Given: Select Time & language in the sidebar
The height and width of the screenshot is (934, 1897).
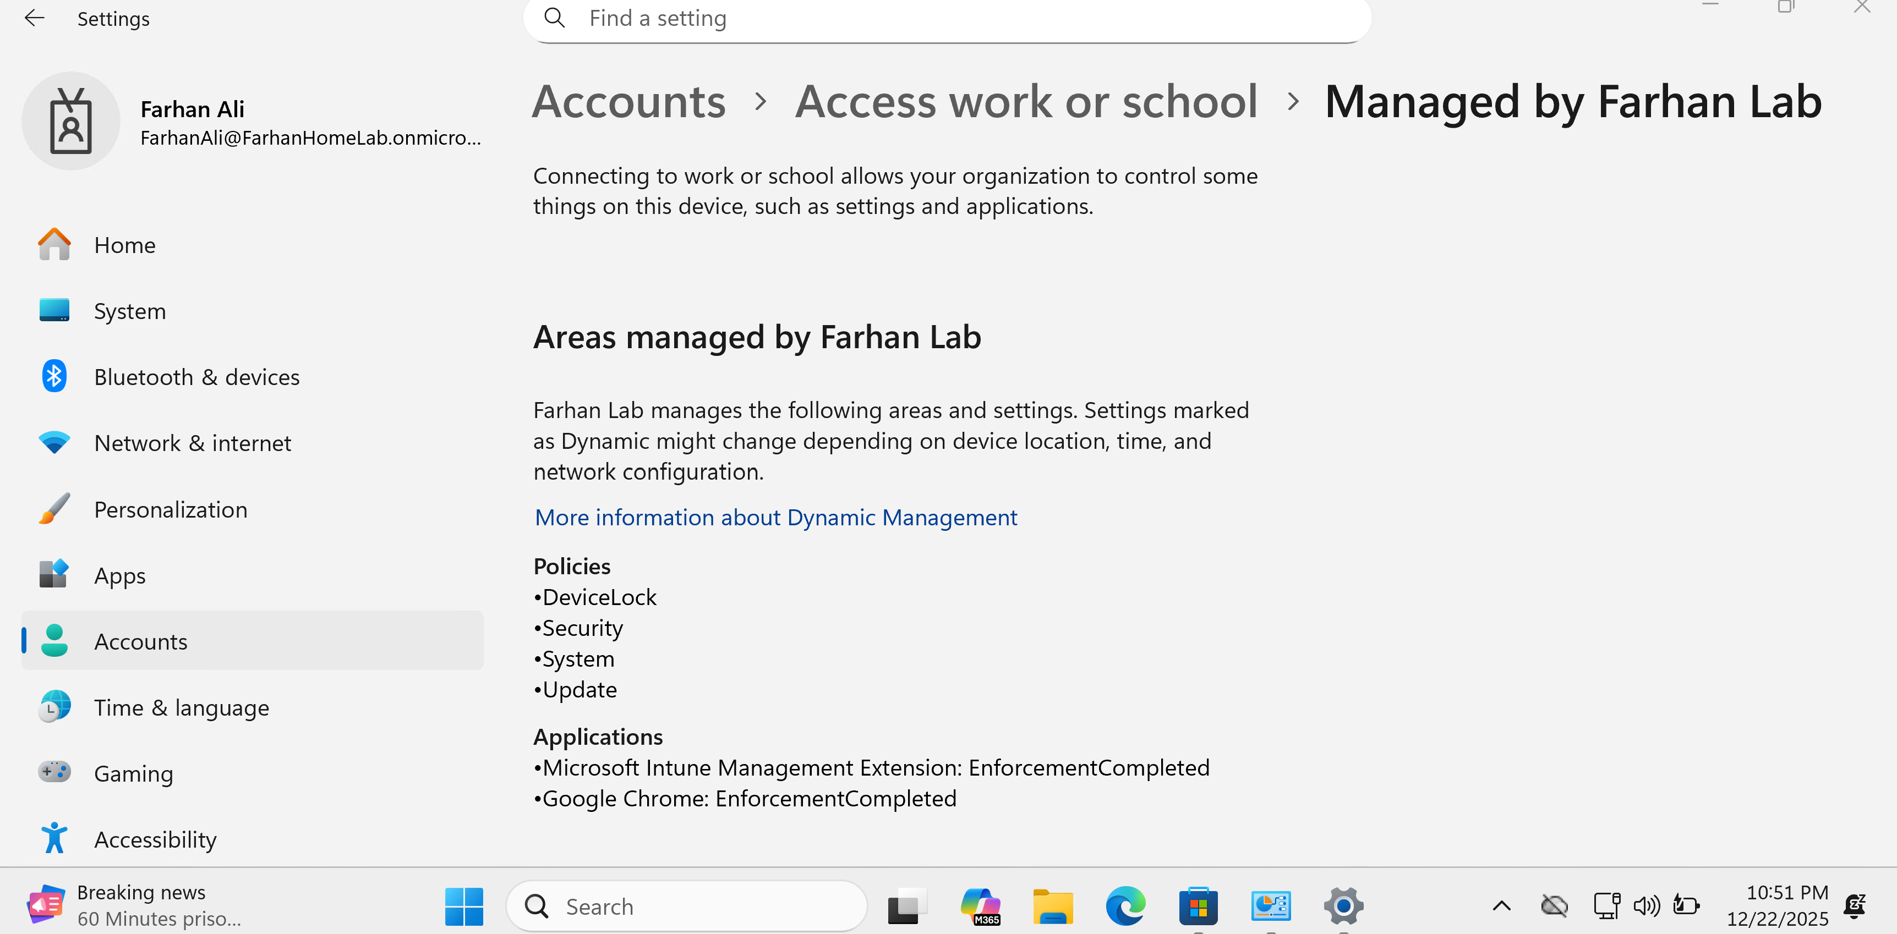Looking at the screenshot, I should tap(181, 707).
